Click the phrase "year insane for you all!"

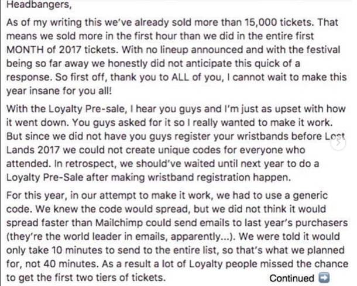(x=59, y=91)
